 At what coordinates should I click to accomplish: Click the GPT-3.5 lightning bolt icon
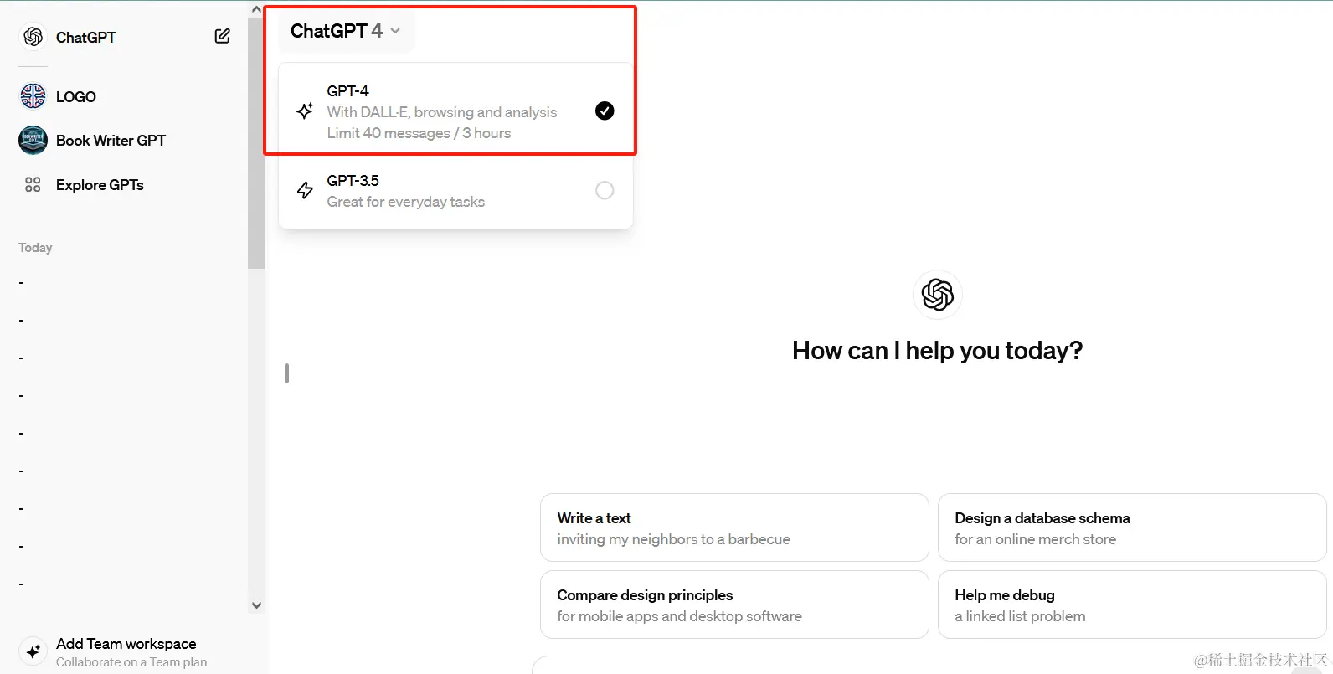click(306, 190)
